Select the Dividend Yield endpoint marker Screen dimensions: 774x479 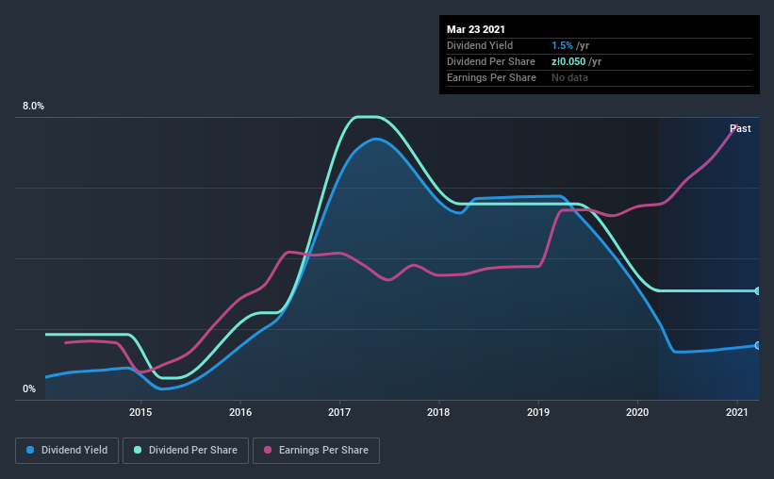point(757,345)
